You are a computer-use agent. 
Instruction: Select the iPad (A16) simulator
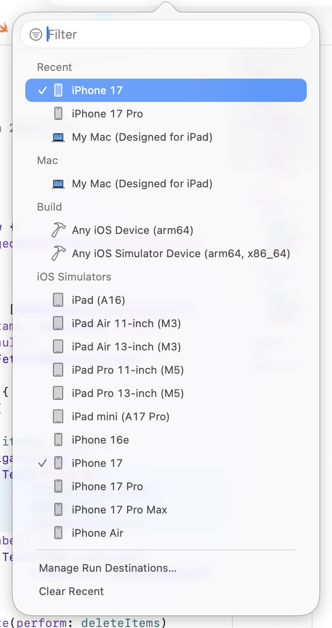pyautogui.click(x=98, y=300)
